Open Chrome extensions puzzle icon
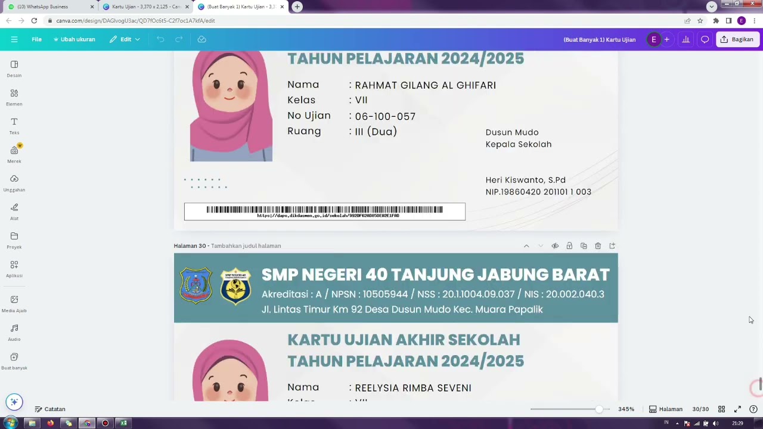Image resolution: width=763 pixels, height=429 pixels. 716,20
